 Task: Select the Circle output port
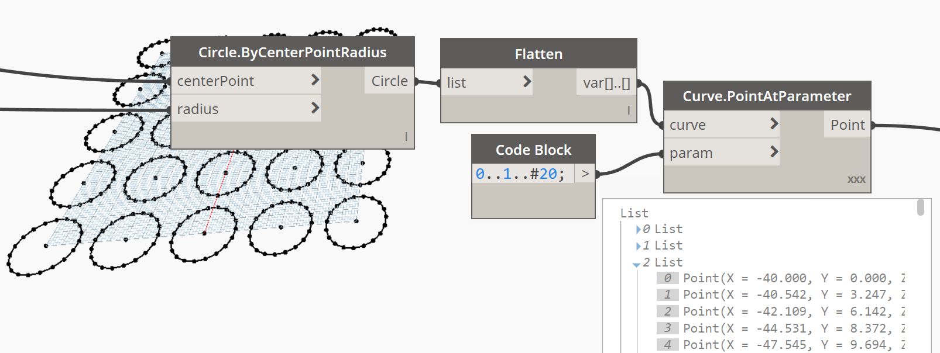[390, 81]
